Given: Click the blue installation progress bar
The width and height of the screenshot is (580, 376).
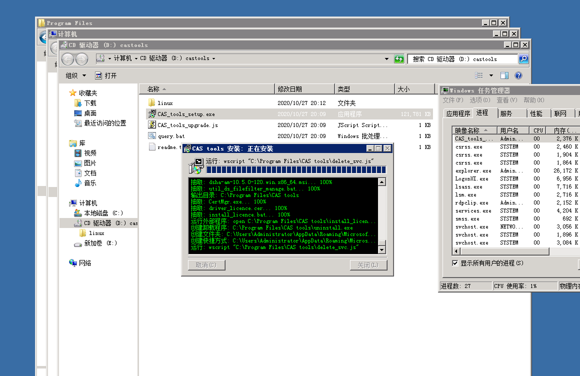Looking at the screenshot, I should [x=296, y=169].
